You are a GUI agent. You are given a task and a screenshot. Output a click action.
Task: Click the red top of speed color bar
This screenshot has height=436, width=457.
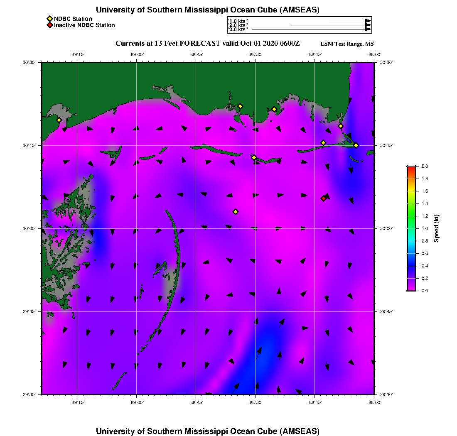coord(411,168)
